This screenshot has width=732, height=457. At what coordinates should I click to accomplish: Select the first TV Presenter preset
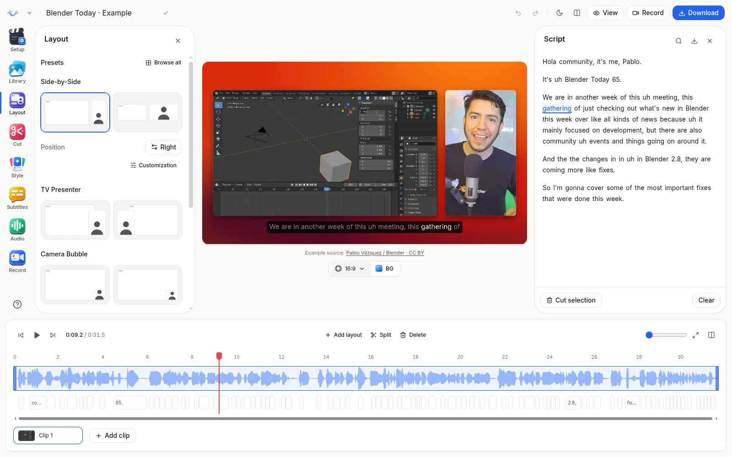75,220
